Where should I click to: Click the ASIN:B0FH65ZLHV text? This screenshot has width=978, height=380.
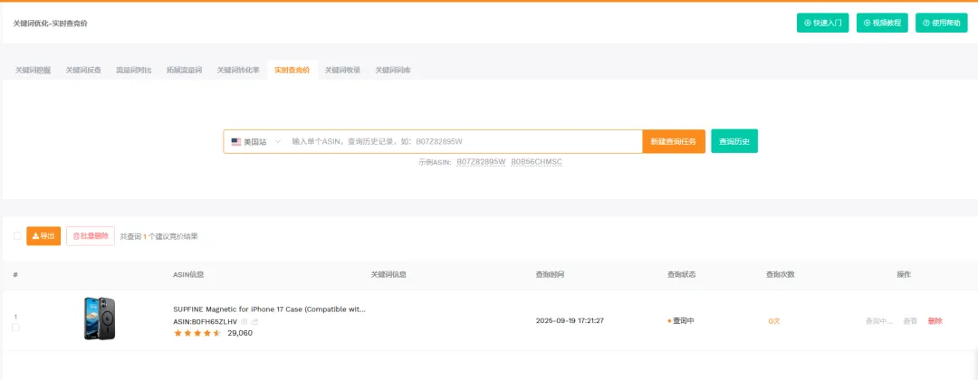[x=206, y=321]
